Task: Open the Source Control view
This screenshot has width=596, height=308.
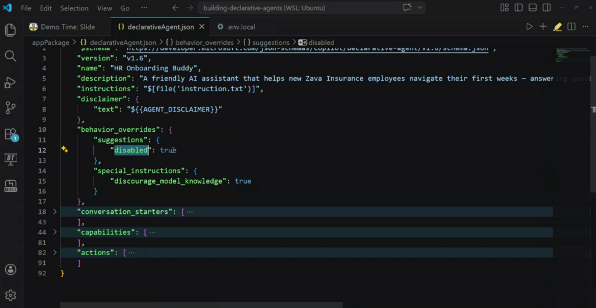Action: (x=10, y=108)
